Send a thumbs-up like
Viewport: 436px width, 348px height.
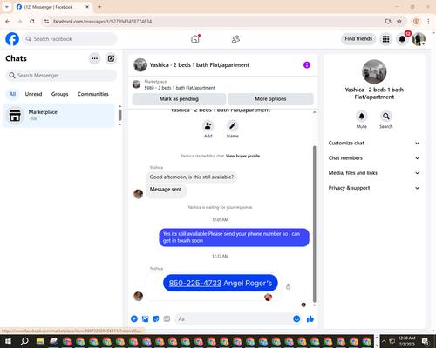310,319
